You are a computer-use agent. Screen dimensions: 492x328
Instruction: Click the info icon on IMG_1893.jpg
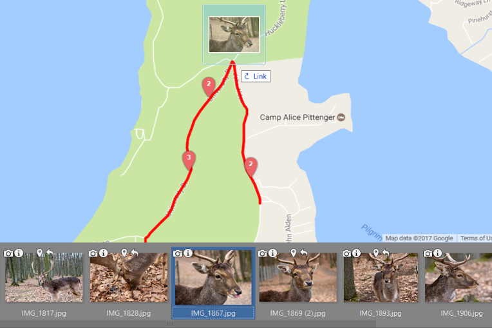pos(357,253)
